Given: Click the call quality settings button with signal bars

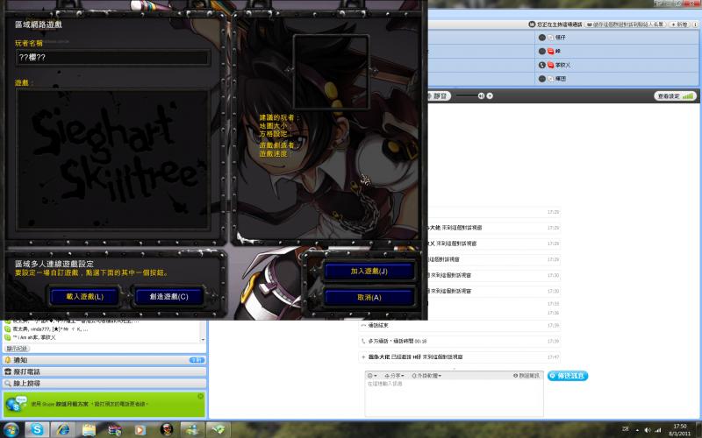Looking at the screenshot, I should click(675, 96).
